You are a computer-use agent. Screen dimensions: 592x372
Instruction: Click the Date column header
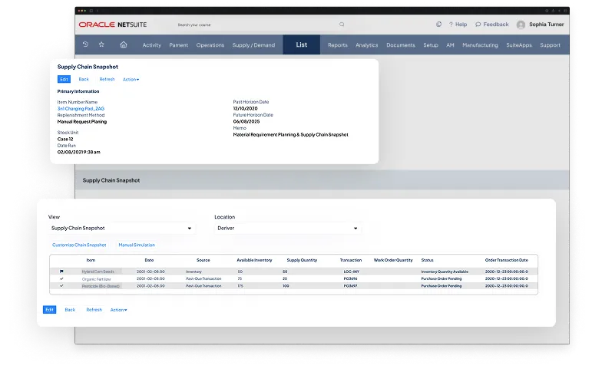pos(149,260)
